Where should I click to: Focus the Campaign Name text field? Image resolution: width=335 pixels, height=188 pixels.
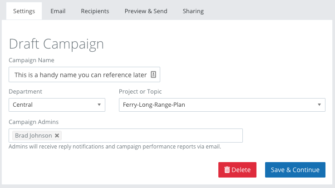click(80, 74)
